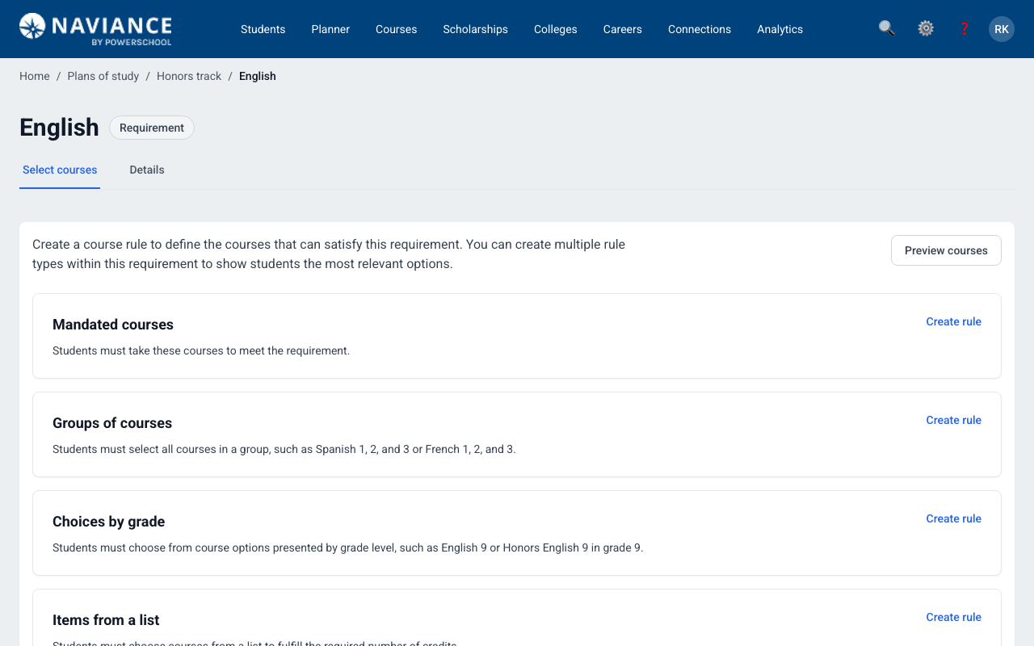Screen dimensions: 1034x646
Task: Open the Connections section
Action: [x=699, y=29]
